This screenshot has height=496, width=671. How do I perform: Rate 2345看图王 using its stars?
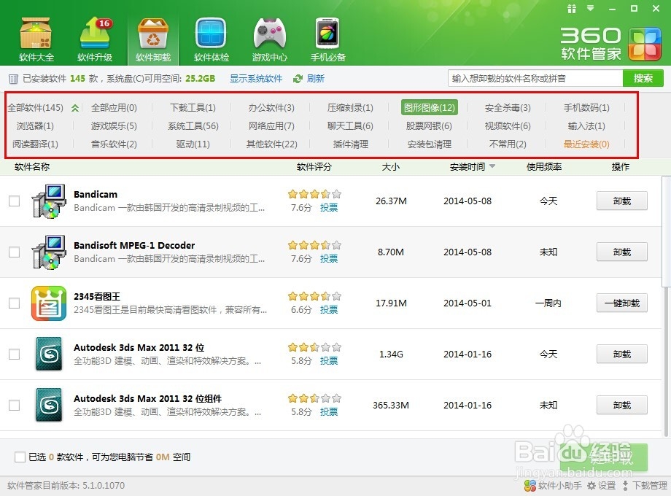(x=314, y=296)
